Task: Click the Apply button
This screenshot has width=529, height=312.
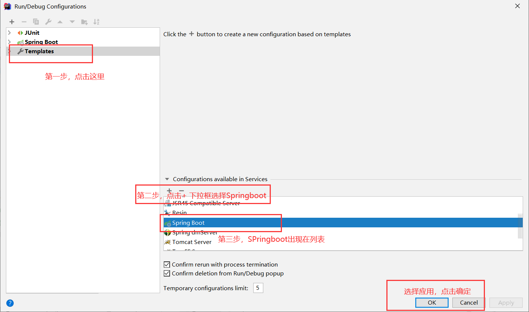Action: (506, 302)
